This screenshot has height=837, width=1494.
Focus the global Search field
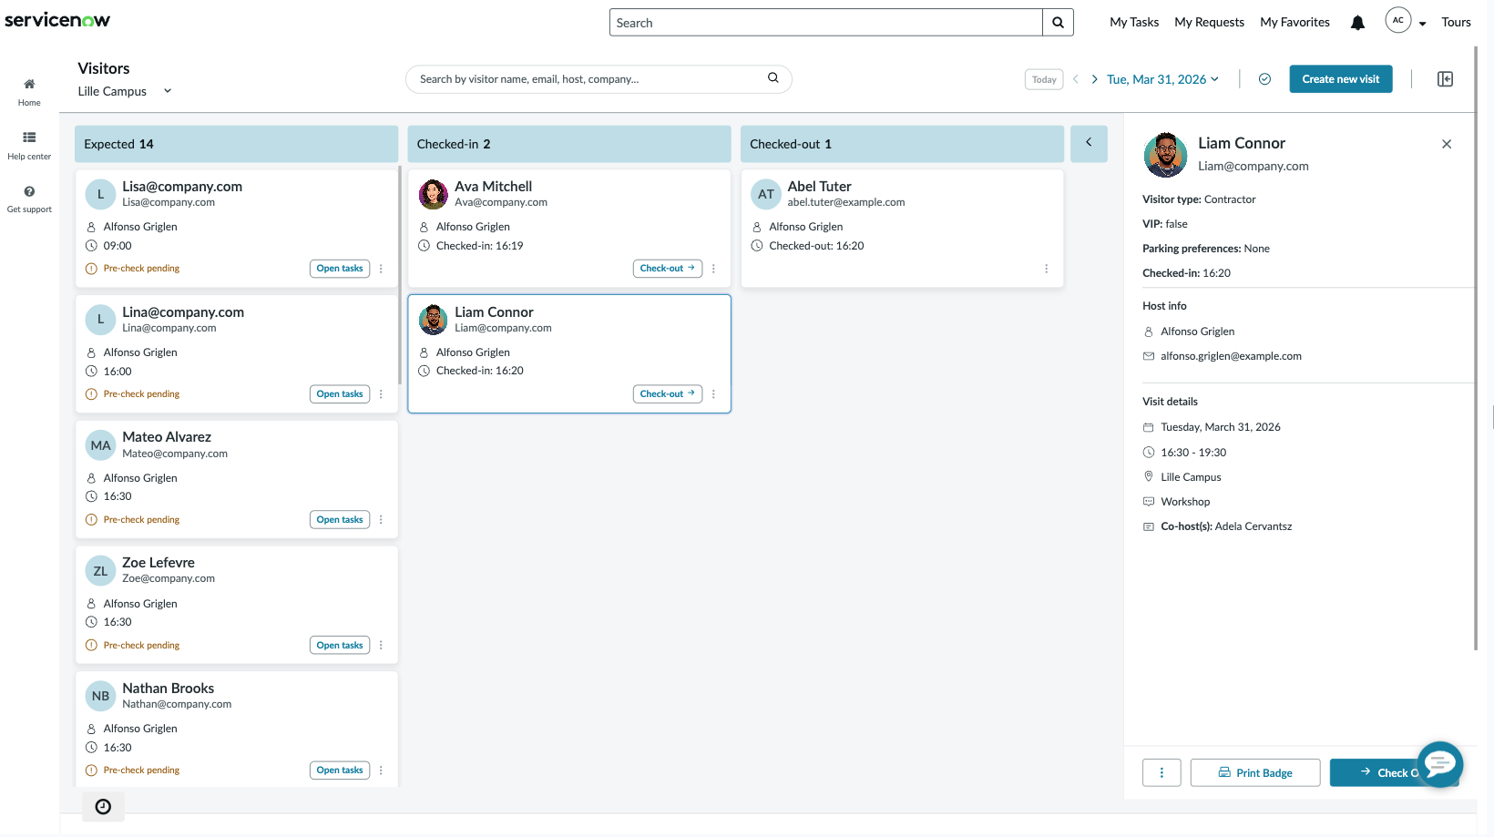tap(825, 23)
